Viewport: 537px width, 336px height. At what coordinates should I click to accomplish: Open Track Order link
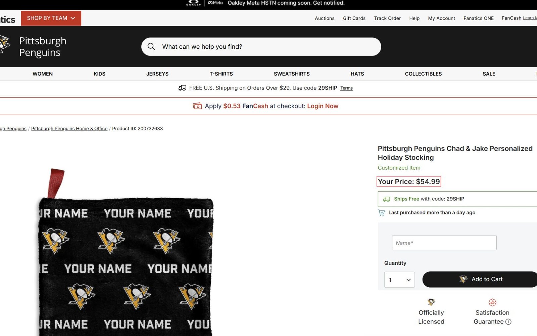click(x=387, y=18)
